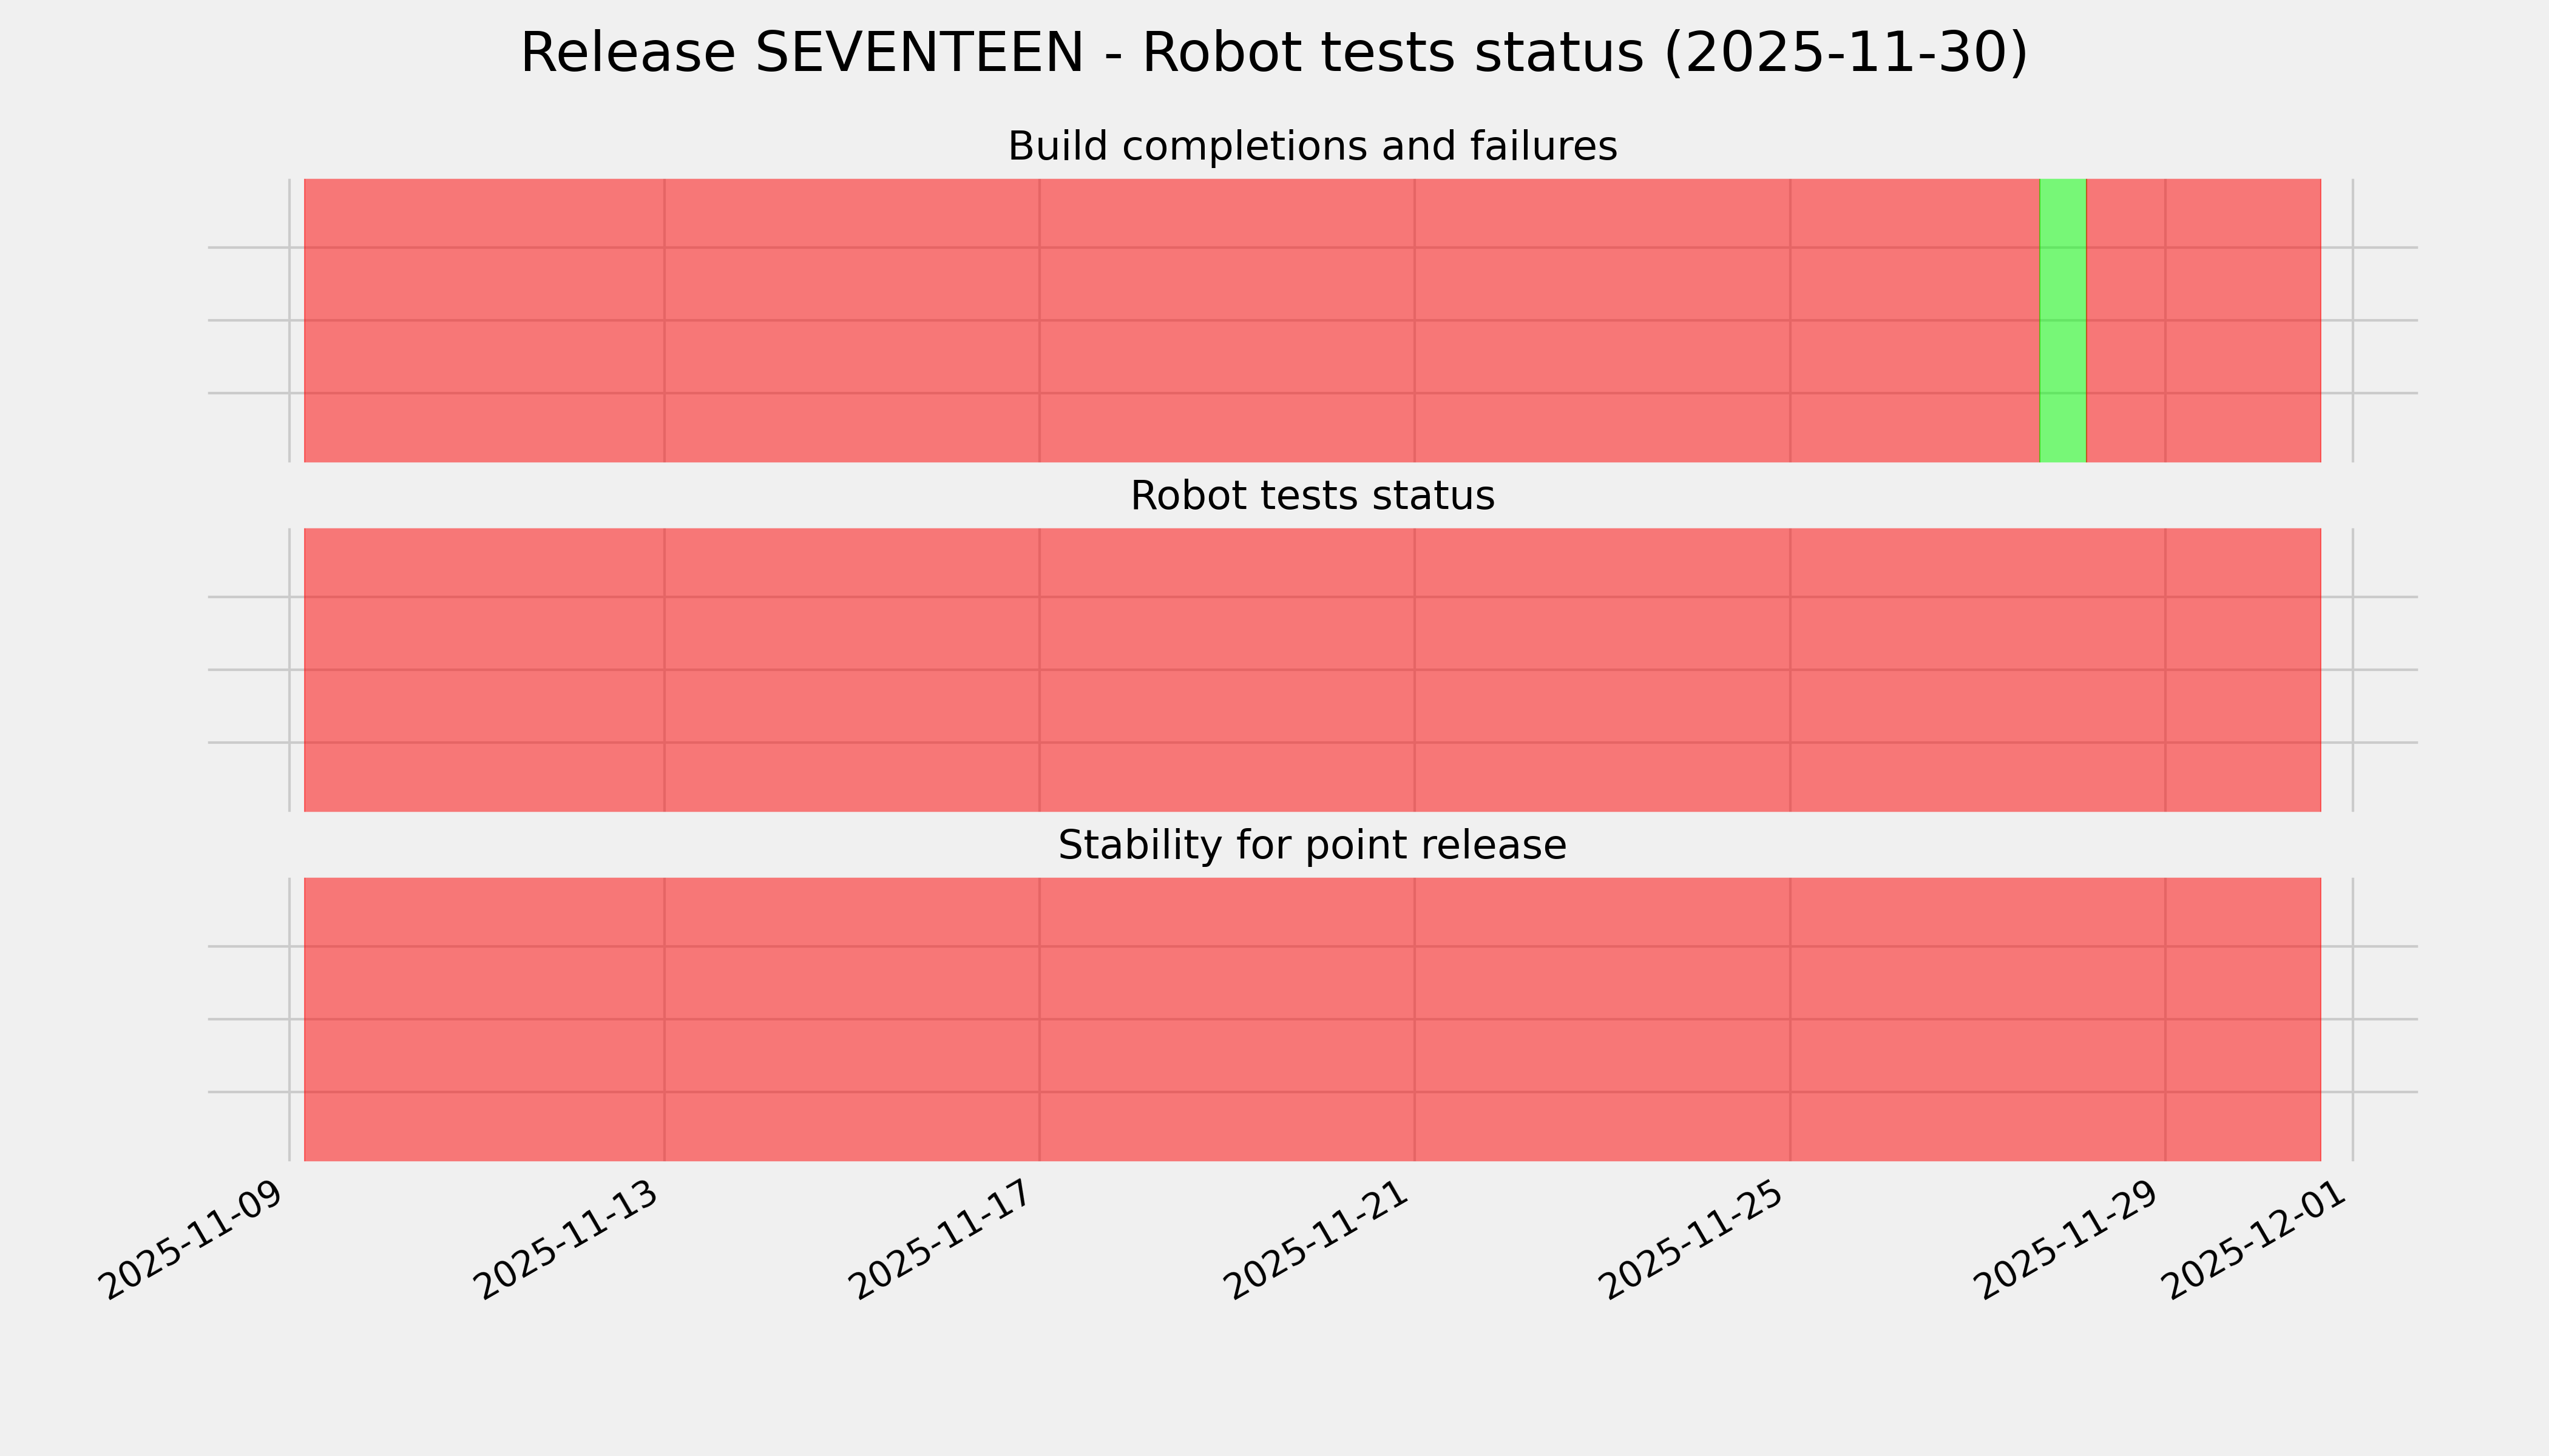Select the "Stability for point release" subplot title

coord(1312,846)
